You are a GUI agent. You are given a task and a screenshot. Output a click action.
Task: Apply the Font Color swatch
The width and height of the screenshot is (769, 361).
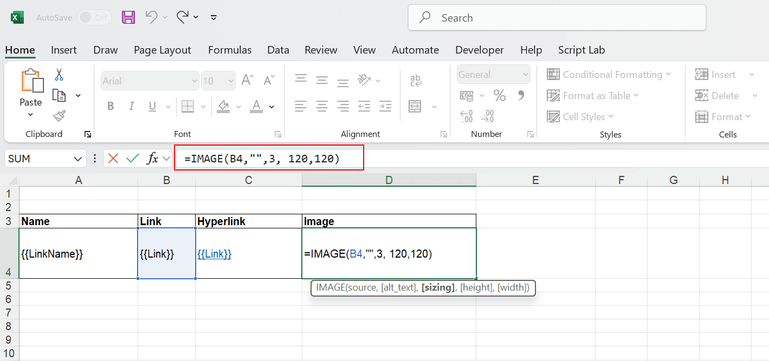click(x=257, y=106)
